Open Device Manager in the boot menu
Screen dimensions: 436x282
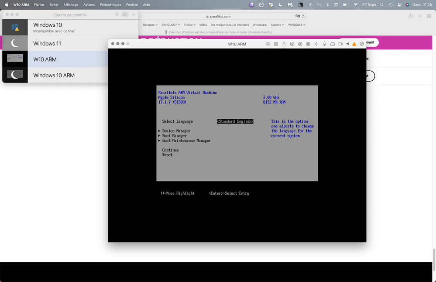tap(176, 131)
